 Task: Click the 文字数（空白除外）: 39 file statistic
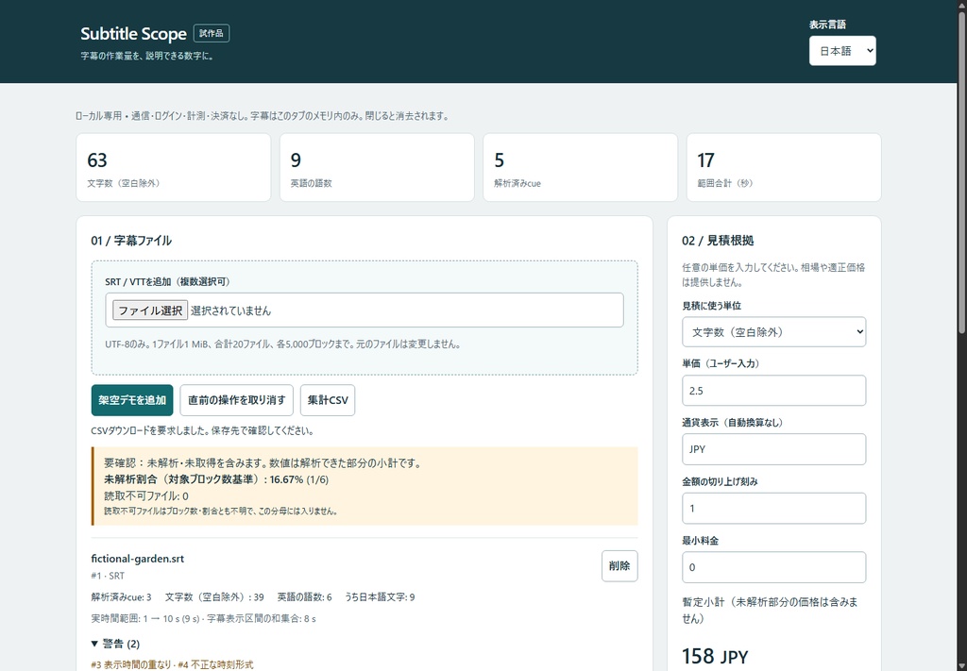tap(214, 597)
